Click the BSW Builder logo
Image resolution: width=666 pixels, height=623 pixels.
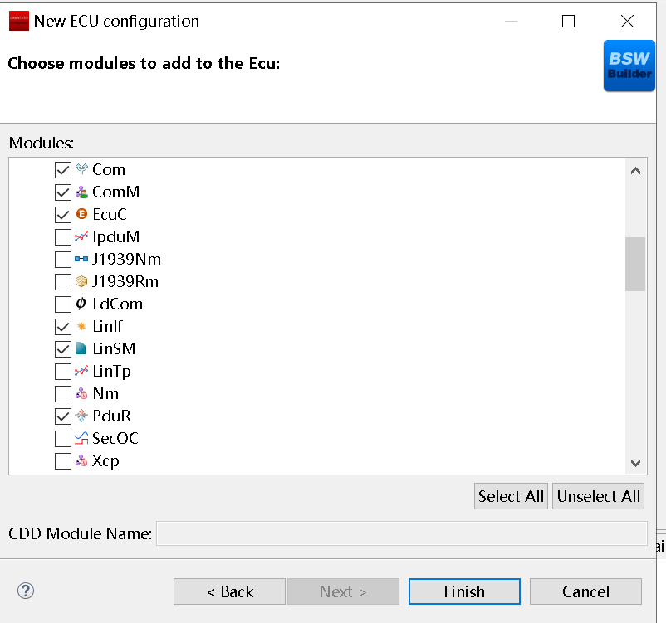click(629, 66)
